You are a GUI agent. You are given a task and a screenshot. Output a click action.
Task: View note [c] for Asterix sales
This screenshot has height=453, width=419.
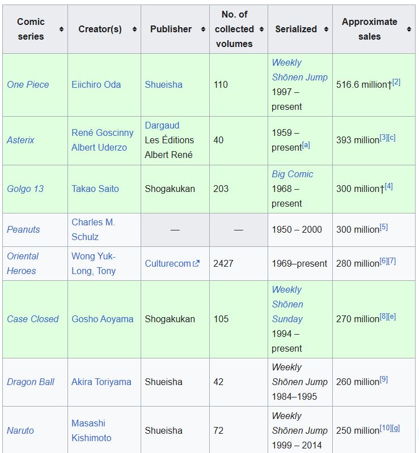tap(392, 138)
